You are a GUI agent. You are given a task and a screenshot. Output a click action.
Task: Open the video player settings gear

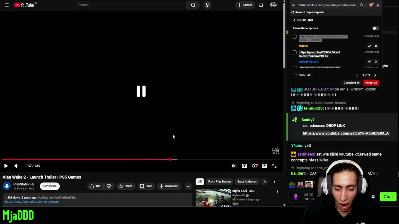coord(254,166)
